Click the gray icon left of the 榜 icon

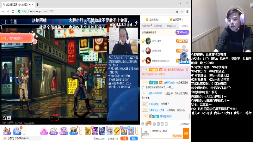tap(162, 124)
